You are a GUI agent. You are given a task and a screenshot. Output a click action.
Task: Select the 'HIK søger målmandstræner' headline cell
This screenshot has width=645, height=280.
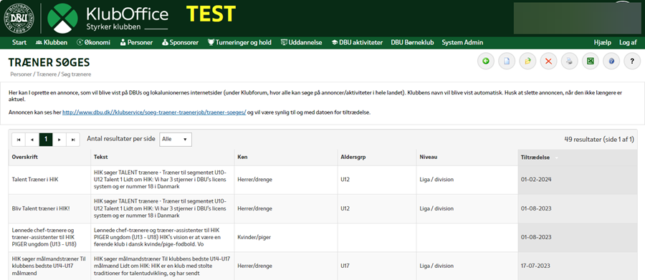[49, 266]
